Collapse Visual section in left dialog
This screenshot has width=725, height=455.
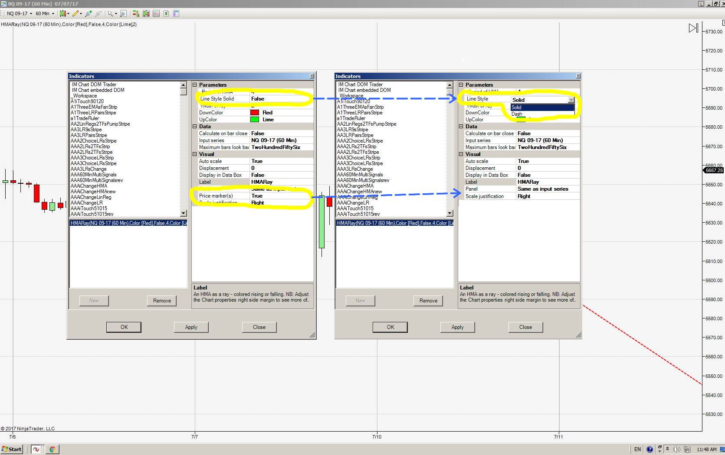195,154
